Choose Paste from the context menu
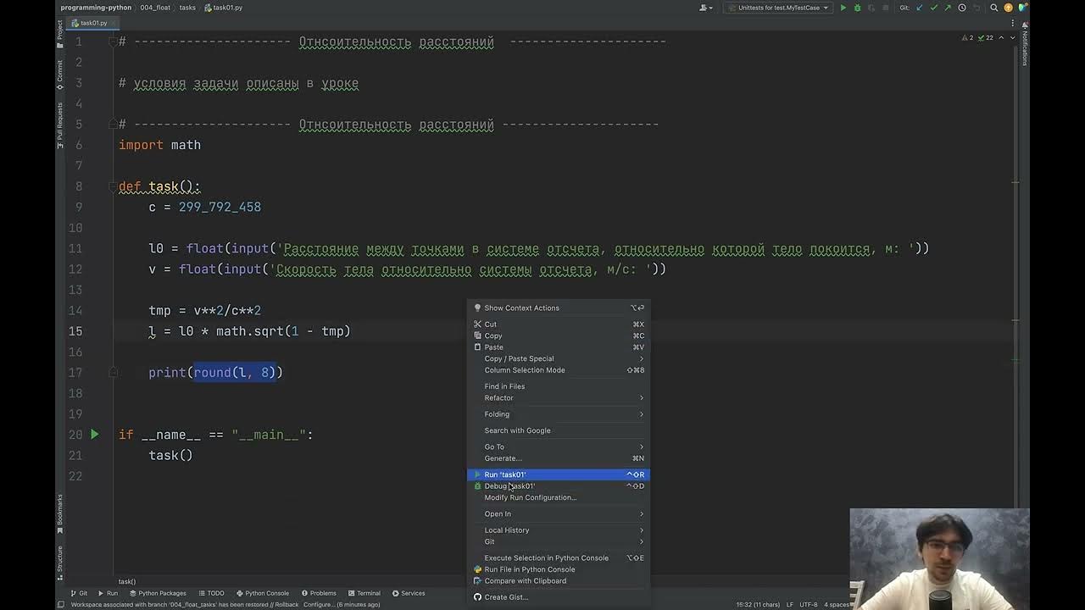 [x=559, y=347]
